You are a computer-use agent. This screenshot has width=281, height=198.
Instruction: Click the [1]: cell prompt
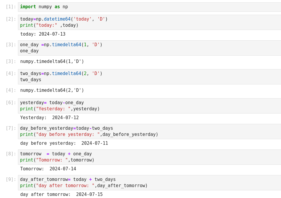(11, 7)
